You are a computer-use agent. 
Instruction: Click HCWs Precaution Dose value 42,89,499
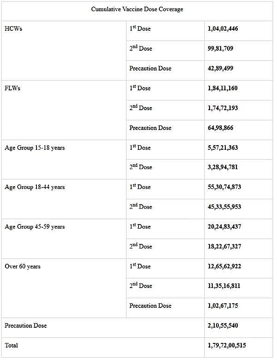(221, 68)
